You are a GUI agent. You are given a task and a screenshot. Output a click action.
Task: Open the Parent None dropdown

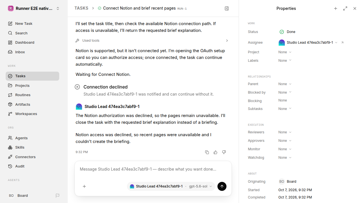(x=285, y=84)
